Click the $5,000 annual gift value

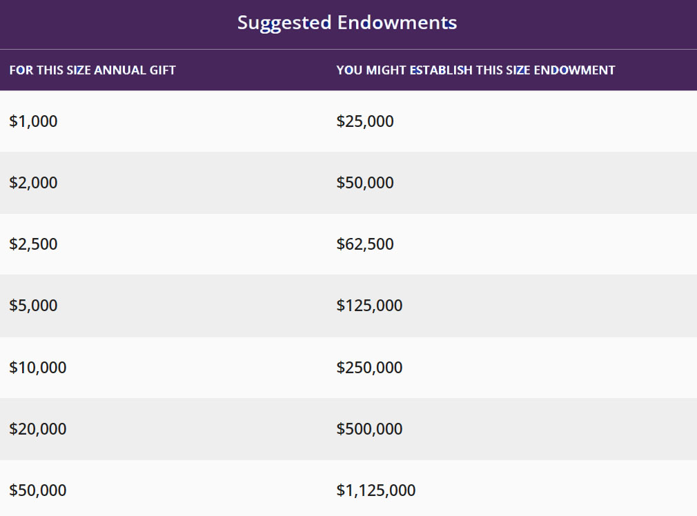(34, 306)
